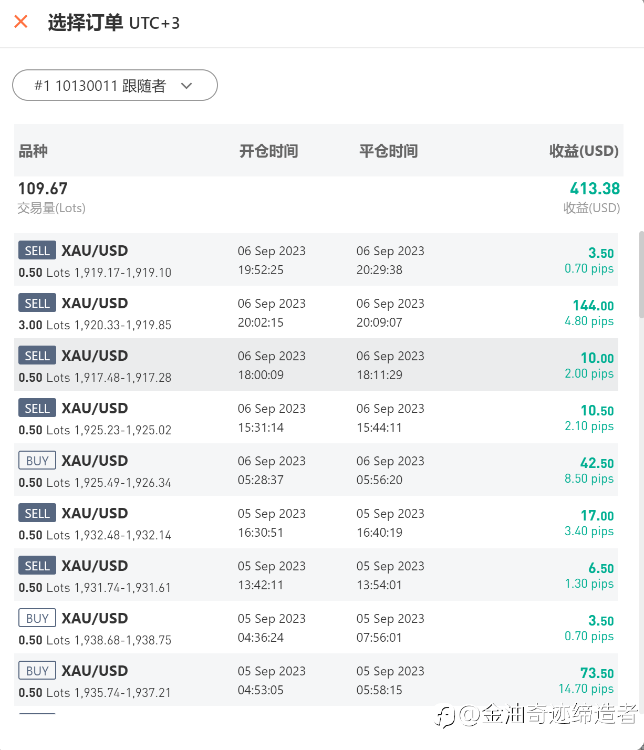Choose SELL order with 10.00 profit

(316, 364)
